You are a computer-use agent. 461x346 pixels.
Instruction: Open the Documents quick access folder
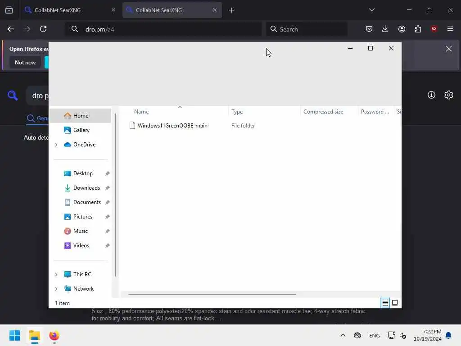(87, 202)
